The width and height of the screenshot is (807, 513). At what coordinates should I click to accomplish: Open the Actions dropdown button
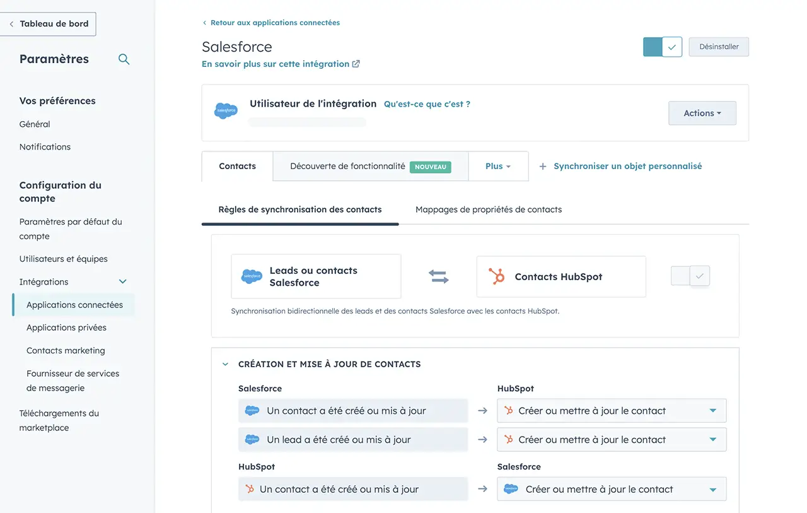[x=702, y=114]
